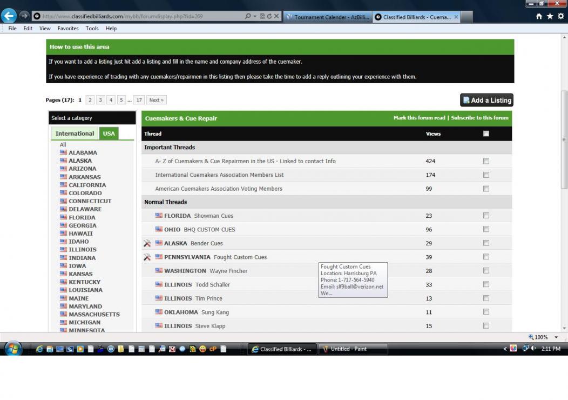Close the Classified Billiards browser tab

tap(456, 17)
